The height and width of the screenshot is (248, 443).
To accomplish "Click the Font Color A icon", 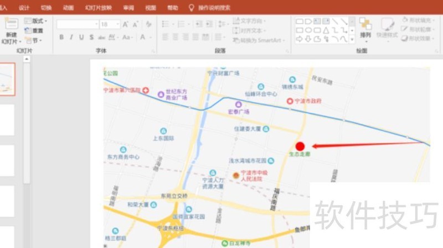I will tap(143, 37).
